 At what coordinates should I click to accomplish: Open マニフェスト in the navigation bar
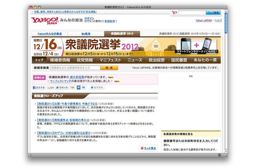click(110, 60)
